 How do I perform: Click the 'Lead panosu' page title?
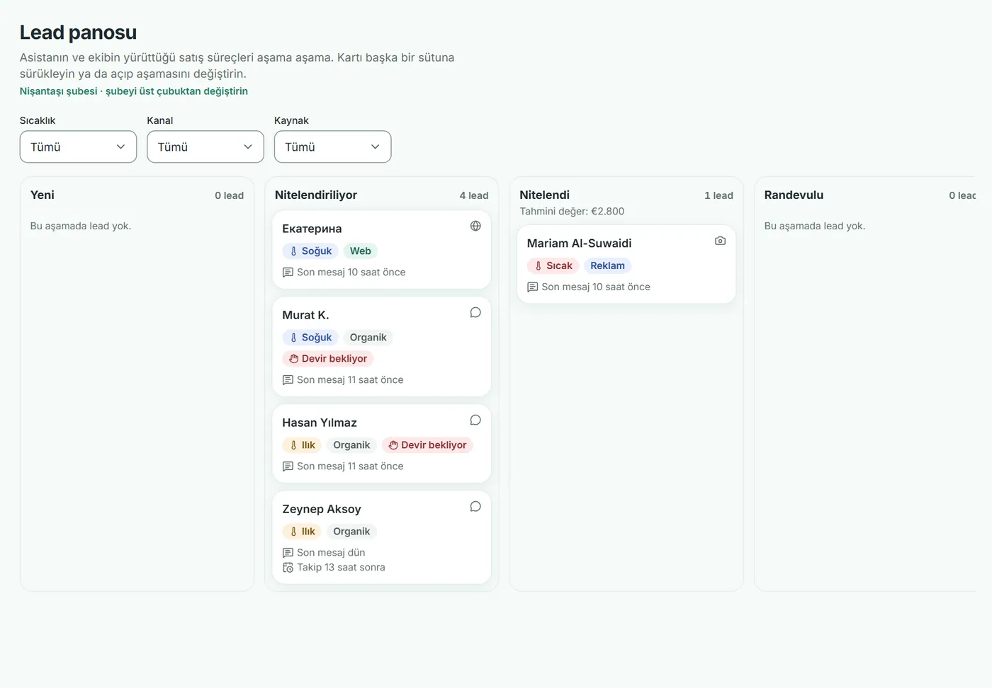tap(78, 33)
